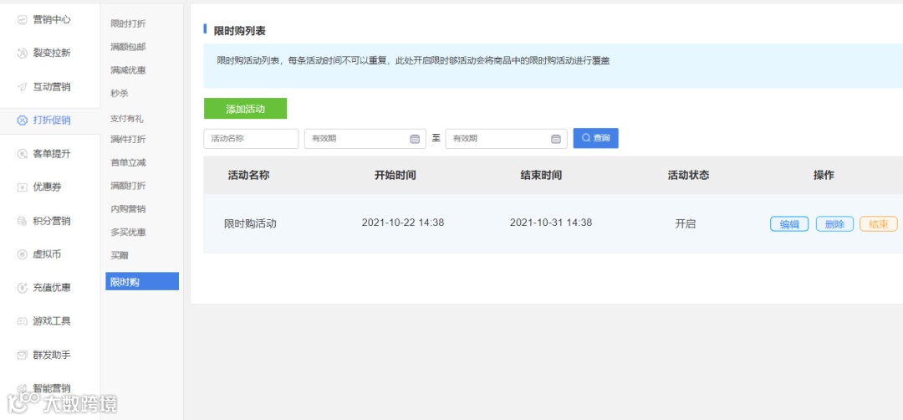
Task: Click the 2021-10-31 14:38 end time
Action: (x=551, y=223)
